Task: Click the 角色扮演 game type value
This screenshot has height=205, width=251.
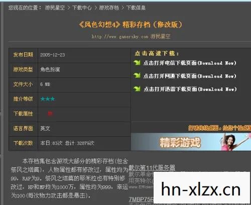Action: (50, 69)
